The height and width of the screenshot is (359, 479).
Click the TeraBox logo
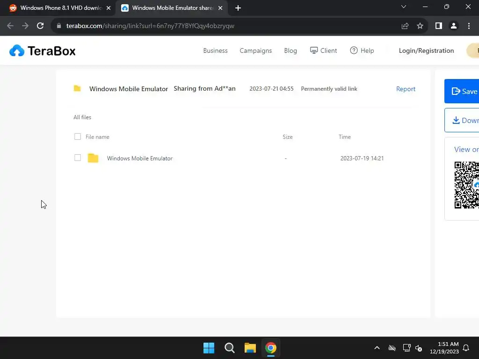pos(43,50)
